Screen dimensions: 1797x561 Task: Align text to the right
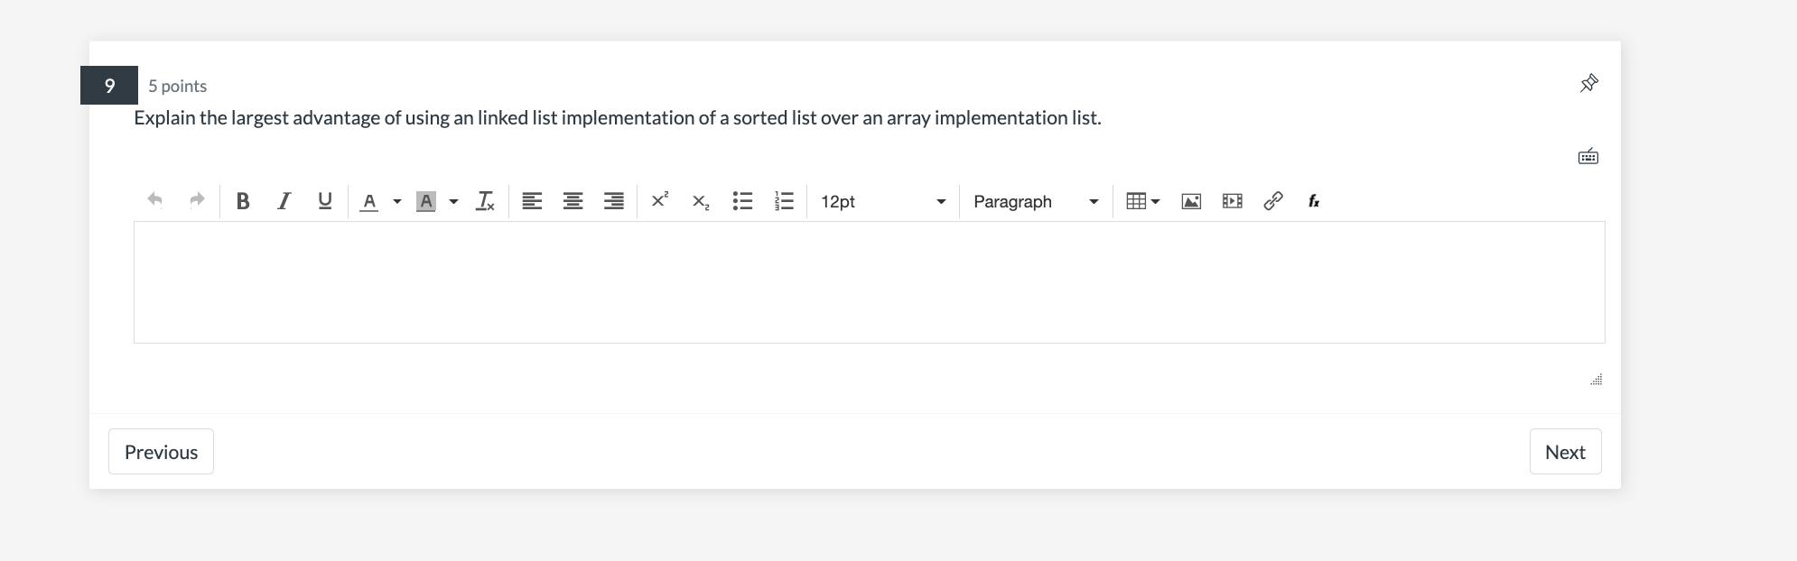click(614, 201)
